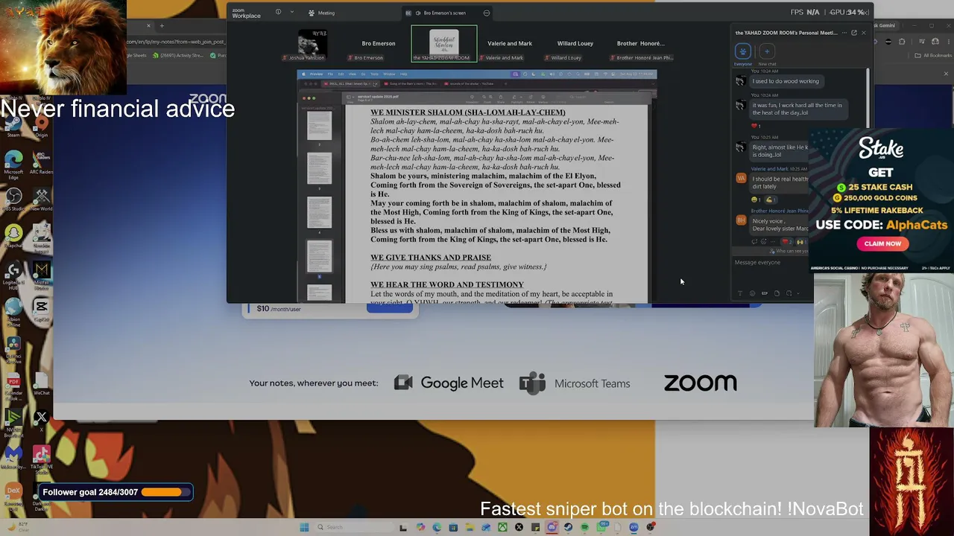Open the X desktop shortcut

click(41, 421)
